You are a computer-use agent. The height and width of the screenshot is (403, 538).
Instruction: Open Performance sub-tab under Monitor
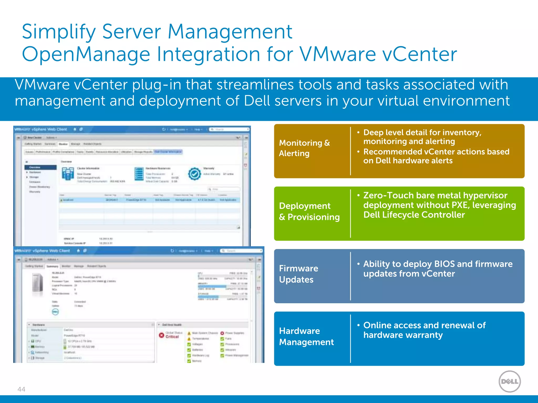tap(43, 152)
